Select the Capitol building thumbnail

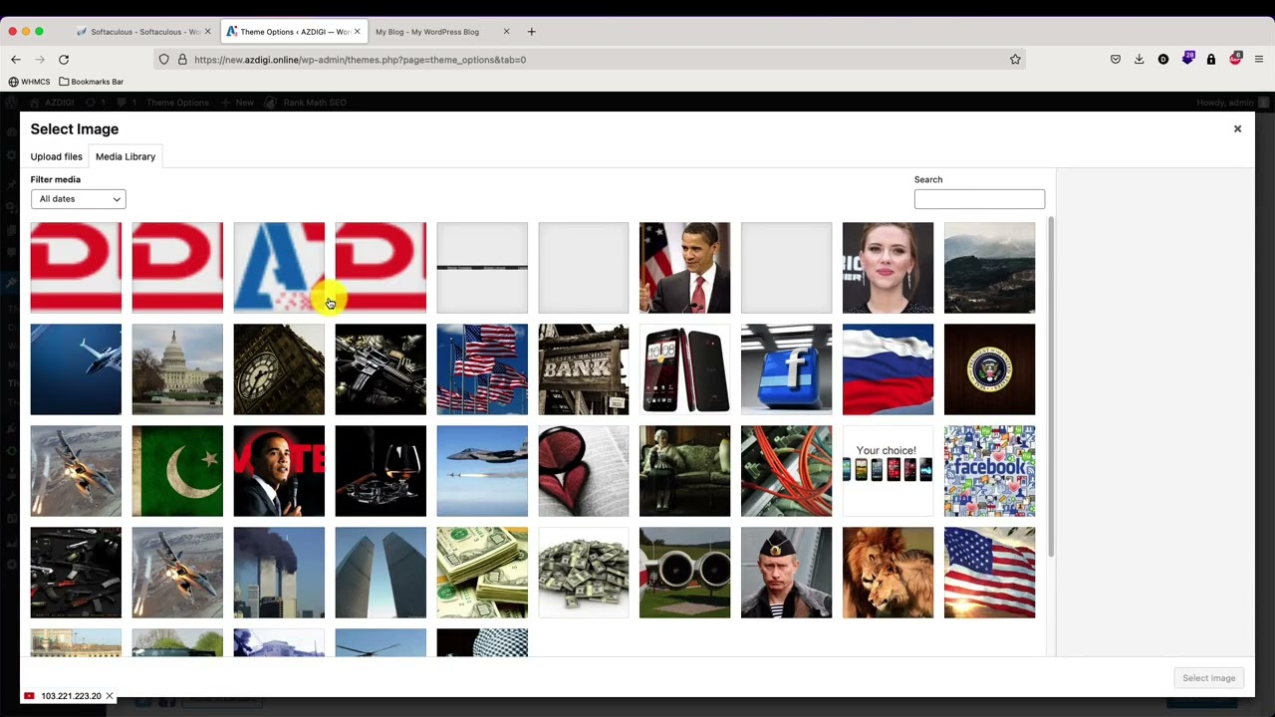[x=177, y=369]
